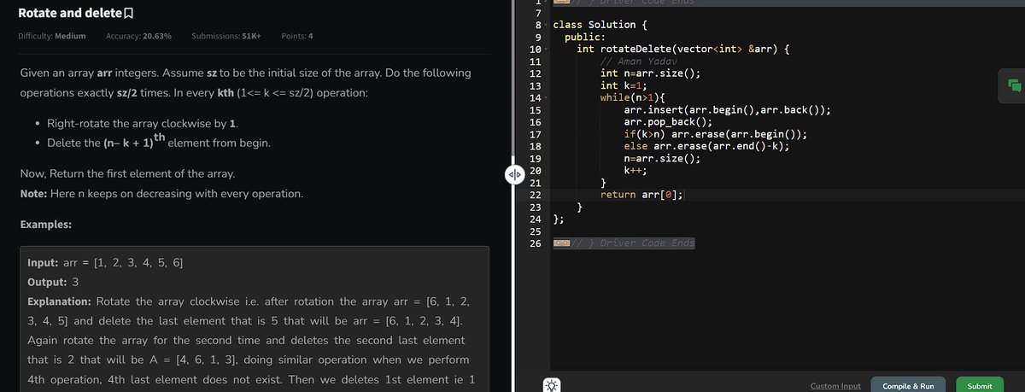Click Difficulty: Medium label
Viewport: 1025px width, 392px height.
[x=52, y=36]
